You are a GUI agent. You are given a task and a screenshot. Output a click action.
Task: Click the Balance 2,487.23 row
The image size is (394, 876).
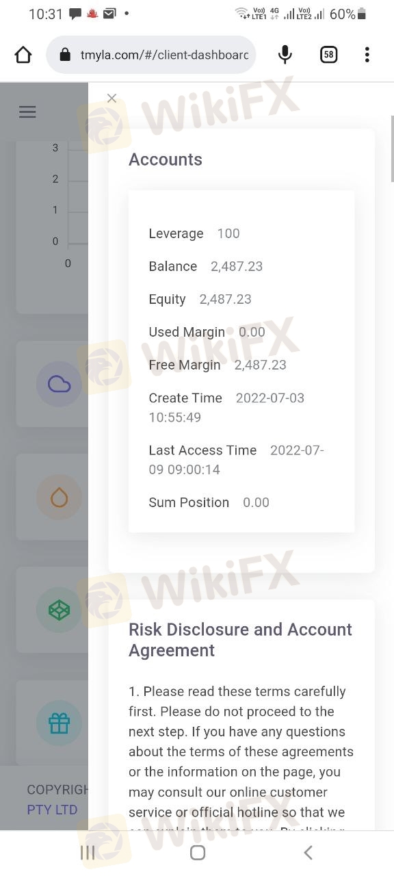click(206, 266)
